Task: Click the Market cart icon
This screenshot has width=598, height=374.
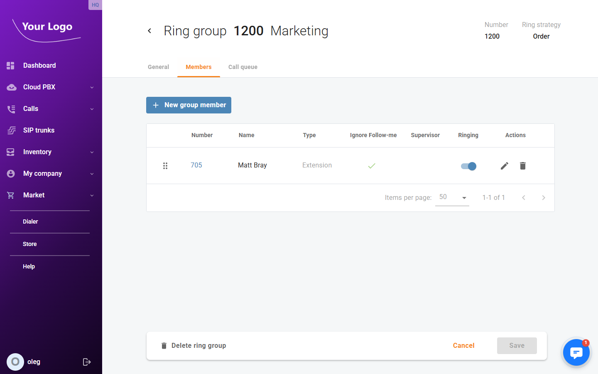Action: pos(11,195)
